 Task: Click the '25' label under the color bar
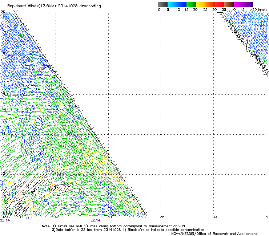[205, 10]
